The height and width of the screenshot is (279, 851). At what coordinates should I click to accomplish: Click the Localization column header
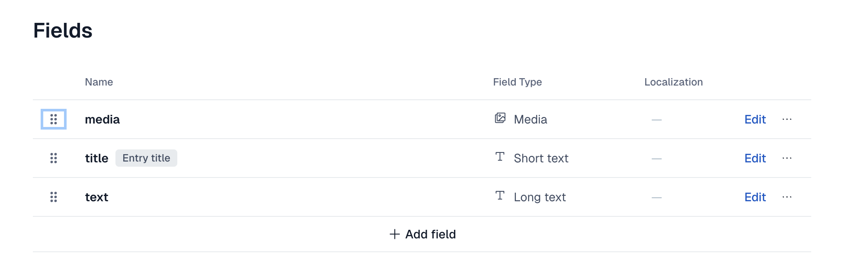pyautogui.click(x=673, y=82)
